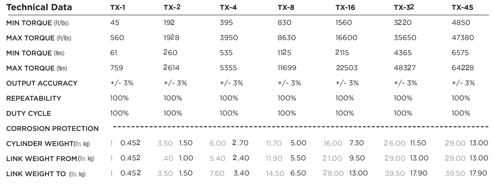Click the TX-16 max torque Nm value 22503
The image size is (493, 187).
point(347,68)
